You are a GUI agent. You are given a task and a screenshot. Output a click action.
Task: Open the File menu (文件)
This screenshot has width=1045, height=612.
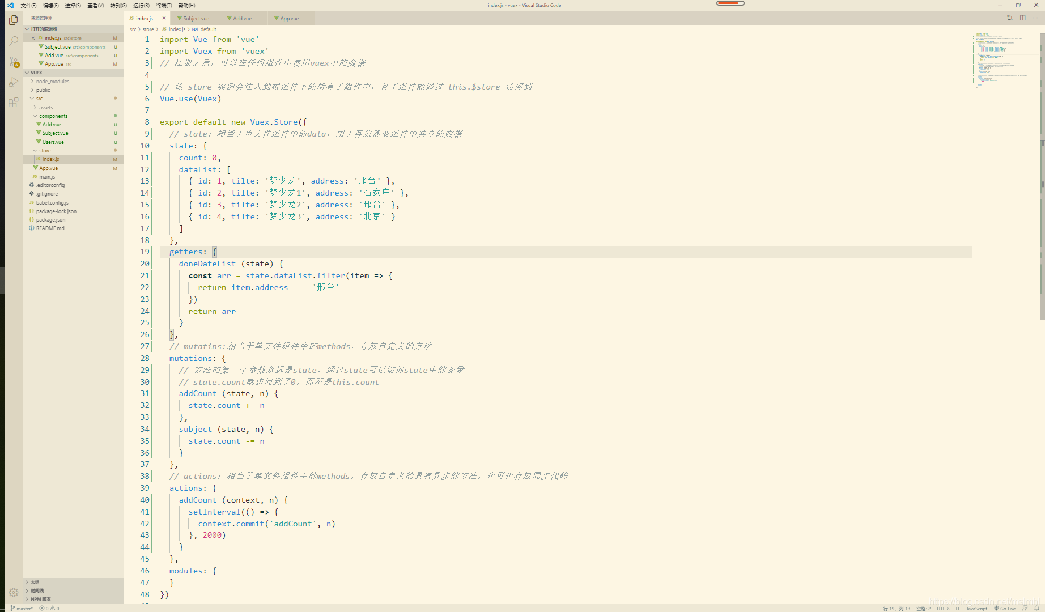coord(28,5)
